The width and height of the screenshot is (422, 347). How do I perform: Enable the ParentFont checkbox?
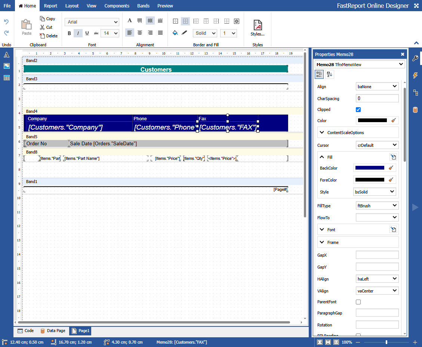[x=358, y=302]
